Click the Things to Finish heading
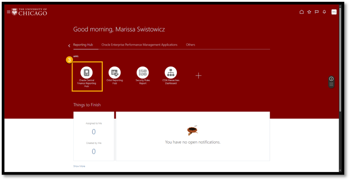Viewport: 350px width, 180px height. (87, 105)
